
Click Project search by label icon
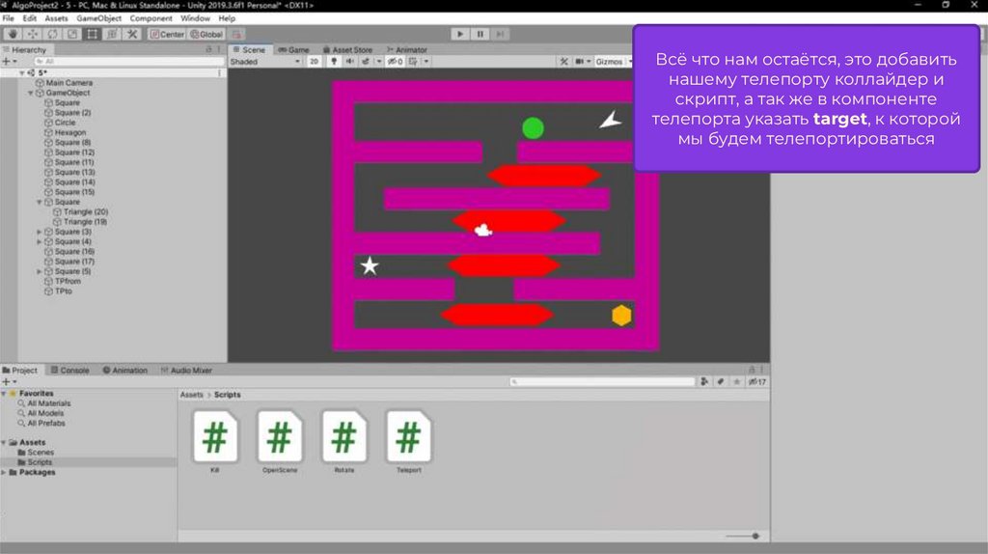[720, 382]
